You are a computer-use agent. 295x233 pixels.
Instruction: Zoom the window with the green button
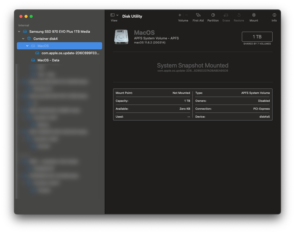[31, 16]
